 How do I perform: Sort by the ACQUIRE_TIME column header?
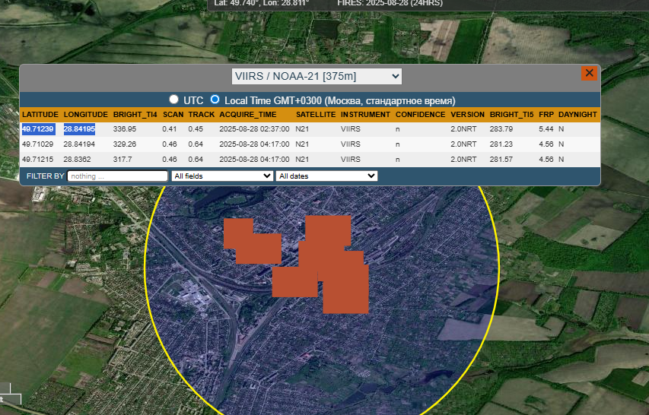click(x=248, y=115)
